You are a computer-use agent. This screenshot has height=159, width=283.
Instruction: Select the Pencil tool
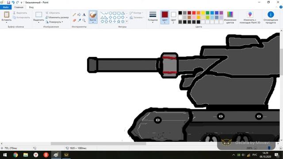pos(74,15)
